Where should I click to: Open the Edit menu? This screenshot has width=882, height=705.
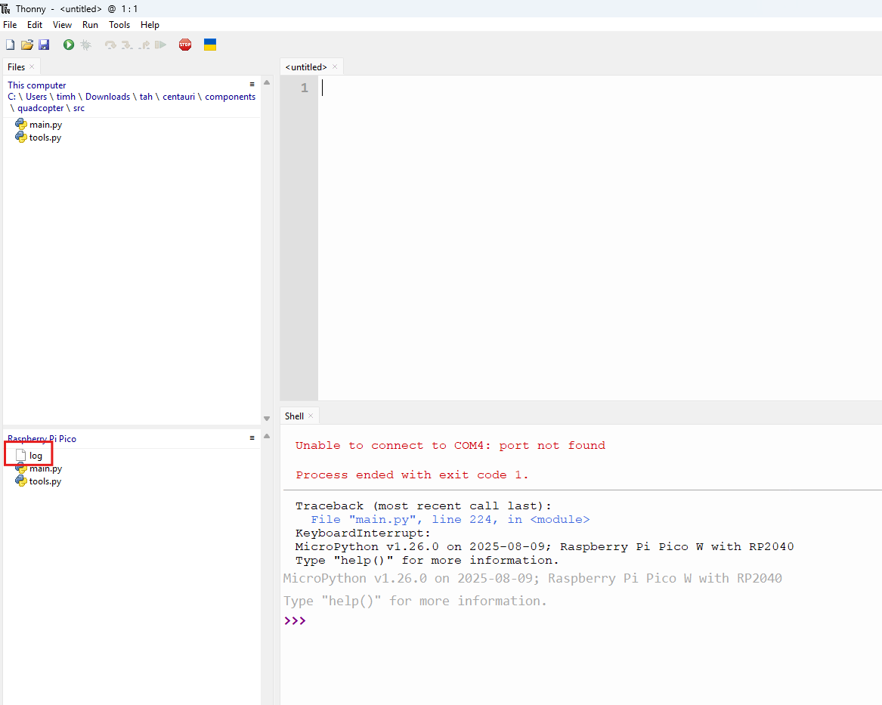35,25
